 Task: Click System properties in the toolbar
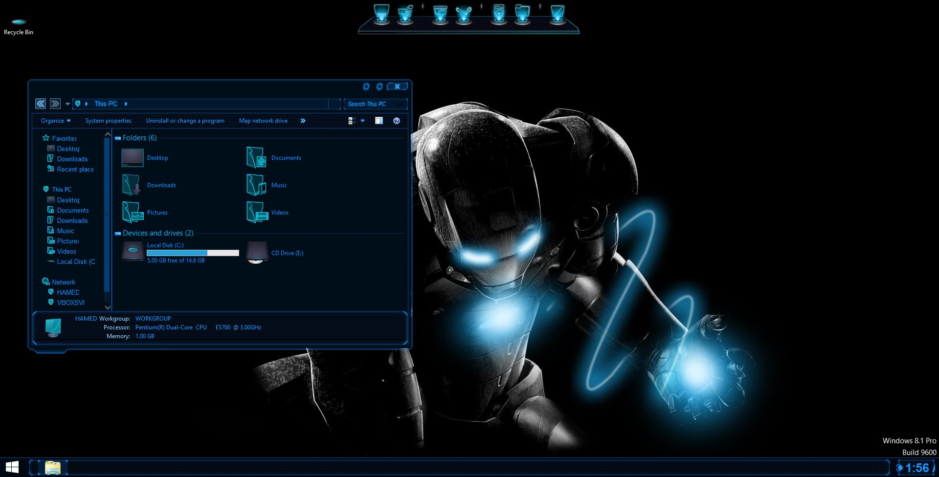tap(108, 121)
